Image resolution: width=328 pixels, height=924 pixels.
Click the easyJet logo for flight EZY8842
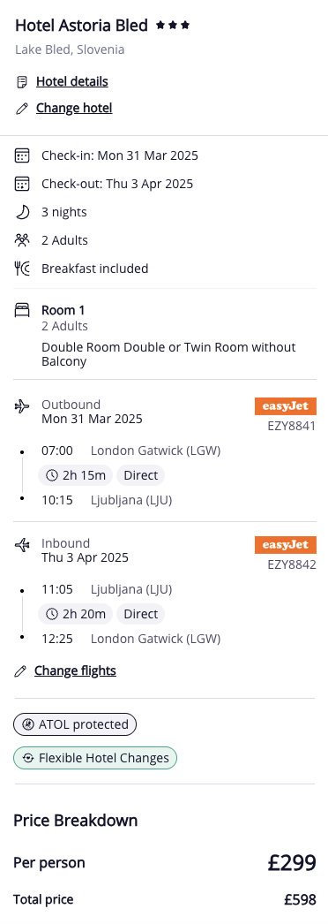pyautogui.click(x=286, y=544)
